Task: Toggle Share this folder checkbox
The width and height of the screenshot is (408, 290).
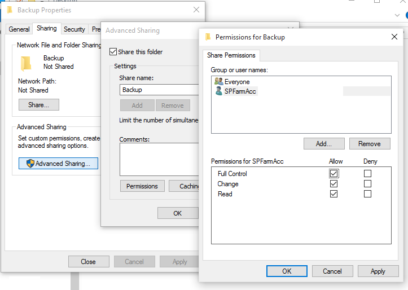Action: point(113,51)
